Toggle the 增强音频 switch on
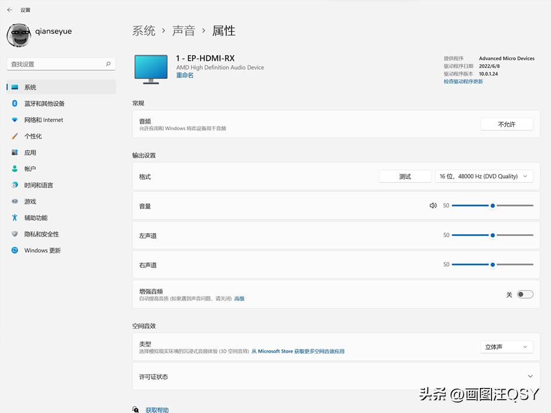Image resolution: width=551 pixels, height=413 pixels. point(525,295)
